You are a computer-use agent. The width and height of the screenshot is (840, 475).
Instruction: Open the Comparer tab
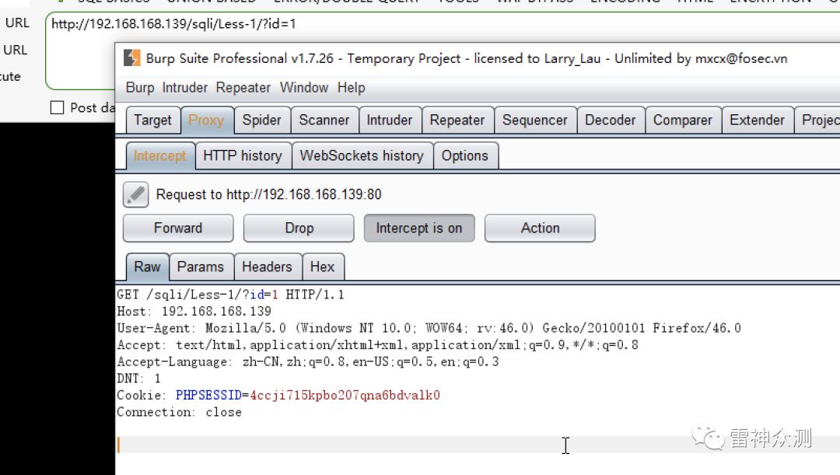(683, 120)
